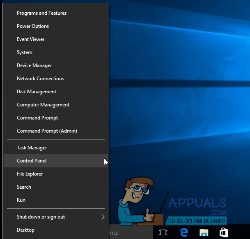Viewport: 250px width, 239px height.
Task: Expand the Shut down or sign out submenu
Action: (x=56, y=217)
